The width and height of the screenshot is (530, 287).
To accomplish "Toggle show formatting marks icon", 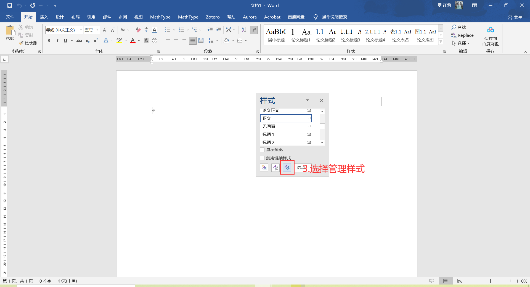I will coord(254,30).
